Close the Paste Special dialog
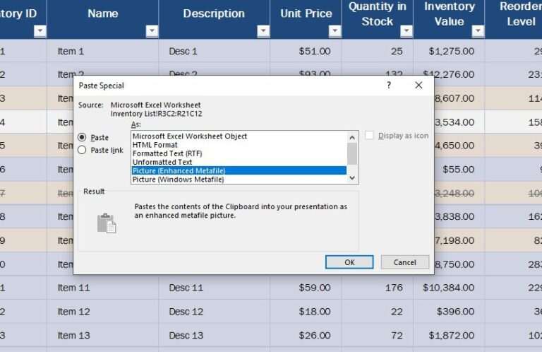The image size is (542, 352). click(418, 85)
